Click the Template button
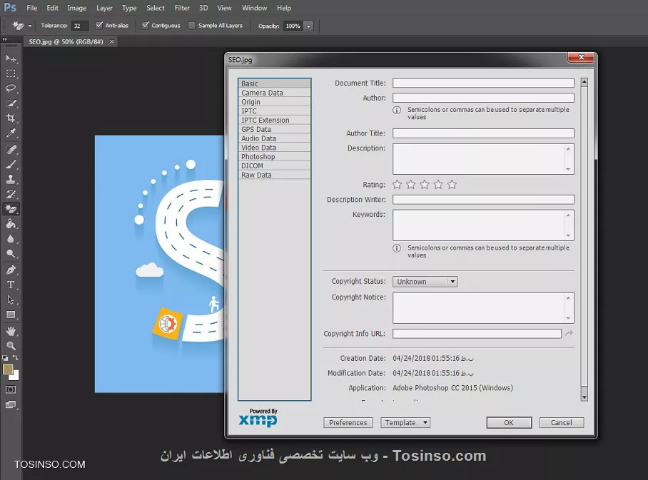 tap(400, 422)
